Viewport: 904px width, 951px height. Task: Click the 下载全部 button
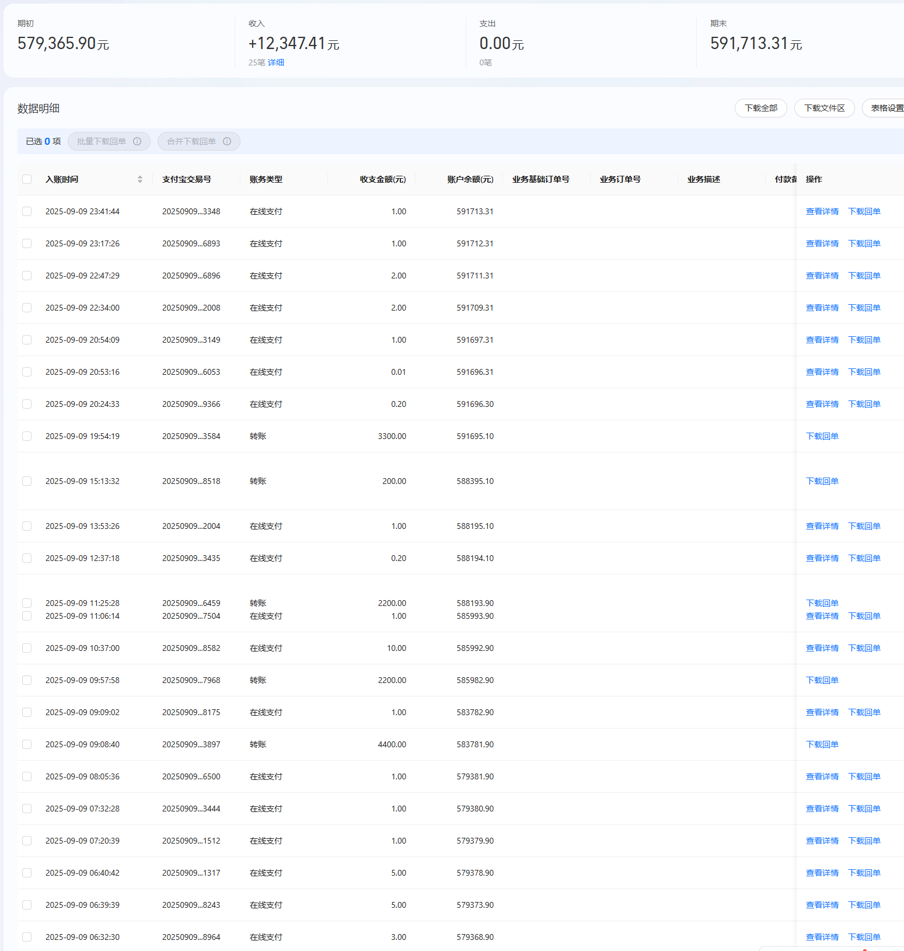coord(760,108)
